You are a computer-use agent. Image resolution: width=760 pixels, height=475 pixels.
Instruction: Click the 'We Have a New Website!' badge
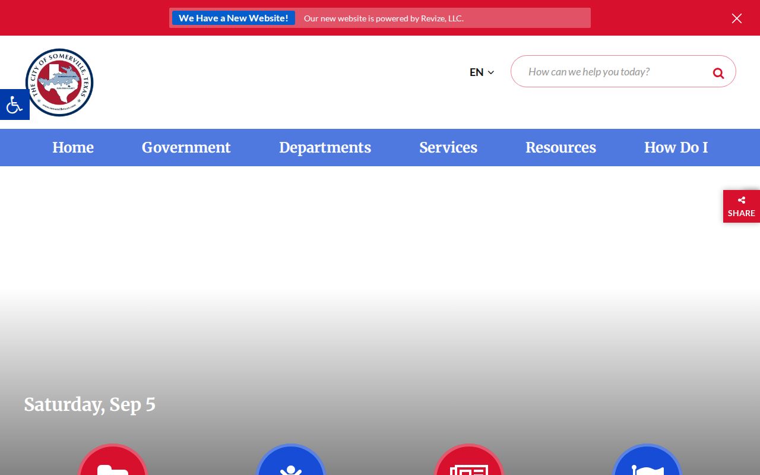click(233, 18)
